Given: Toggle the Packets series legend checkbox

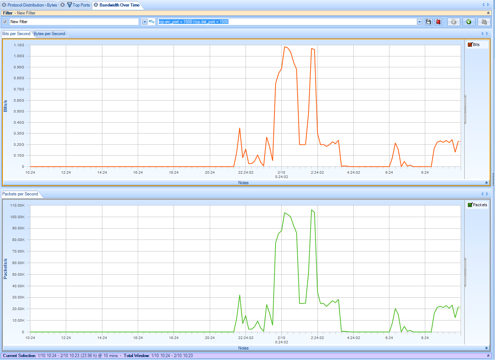Looking at the screenshot, I should [470, 205].
